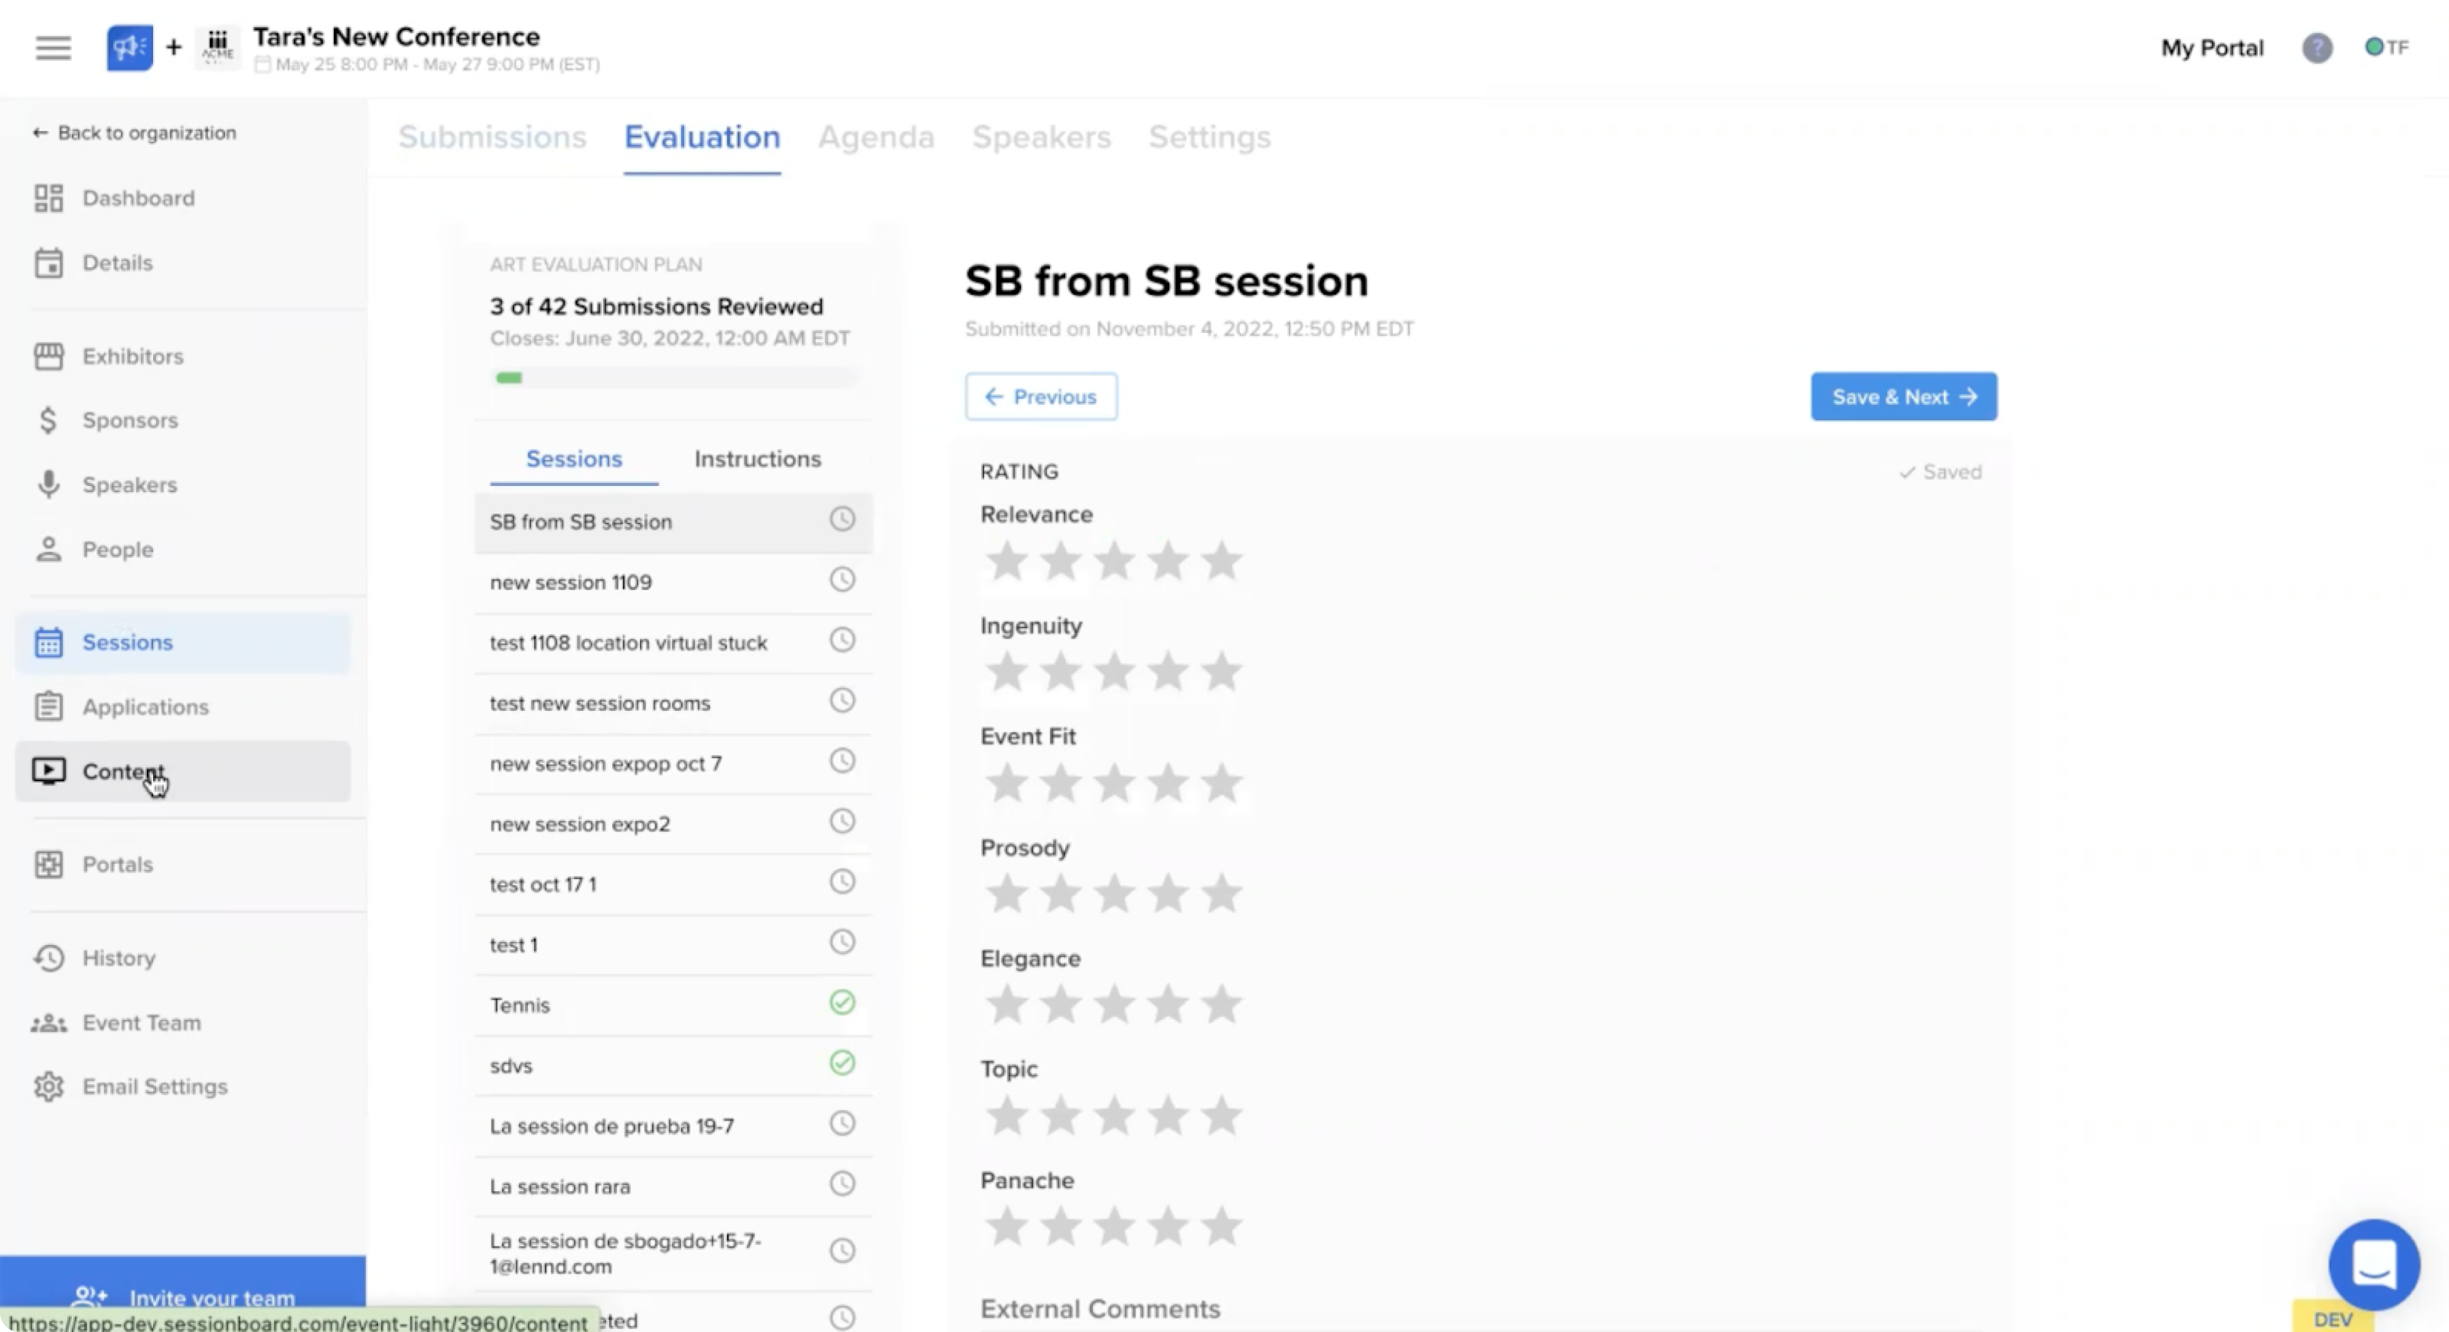The image size is (2449, 1332).
Task: Switch to the Submissions tab
Action: pos(492,137)
